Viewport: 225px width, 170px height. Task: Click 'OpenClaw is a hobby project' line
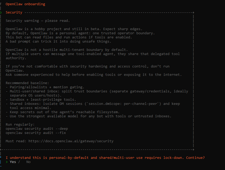click(x=74, y=29)
